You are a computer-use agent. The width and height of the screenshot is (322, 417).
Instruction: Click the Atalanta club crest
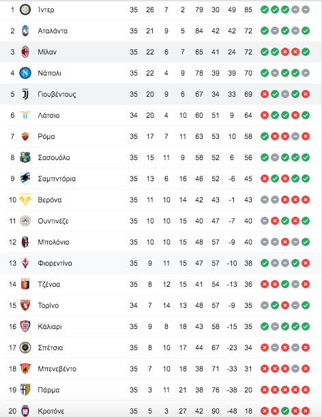click(25, 31)
